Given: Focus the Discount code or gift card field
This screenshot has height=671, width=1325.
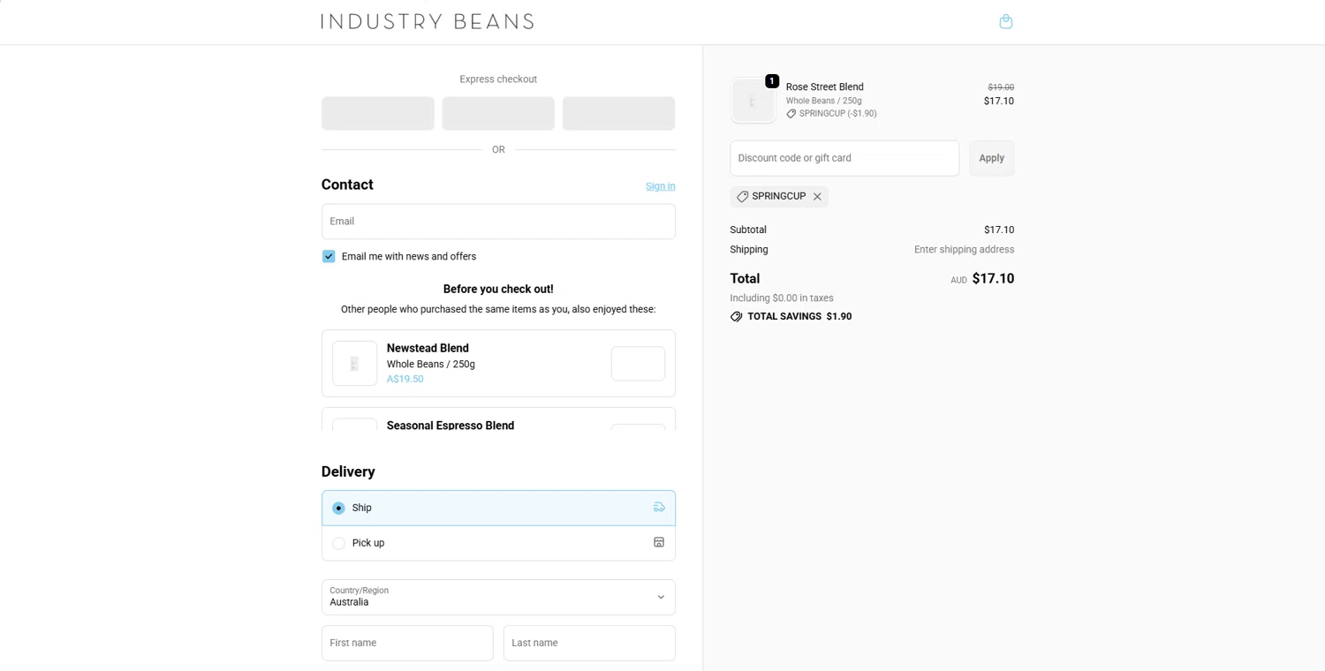Looking at the screenshot, I should [844, 158].
